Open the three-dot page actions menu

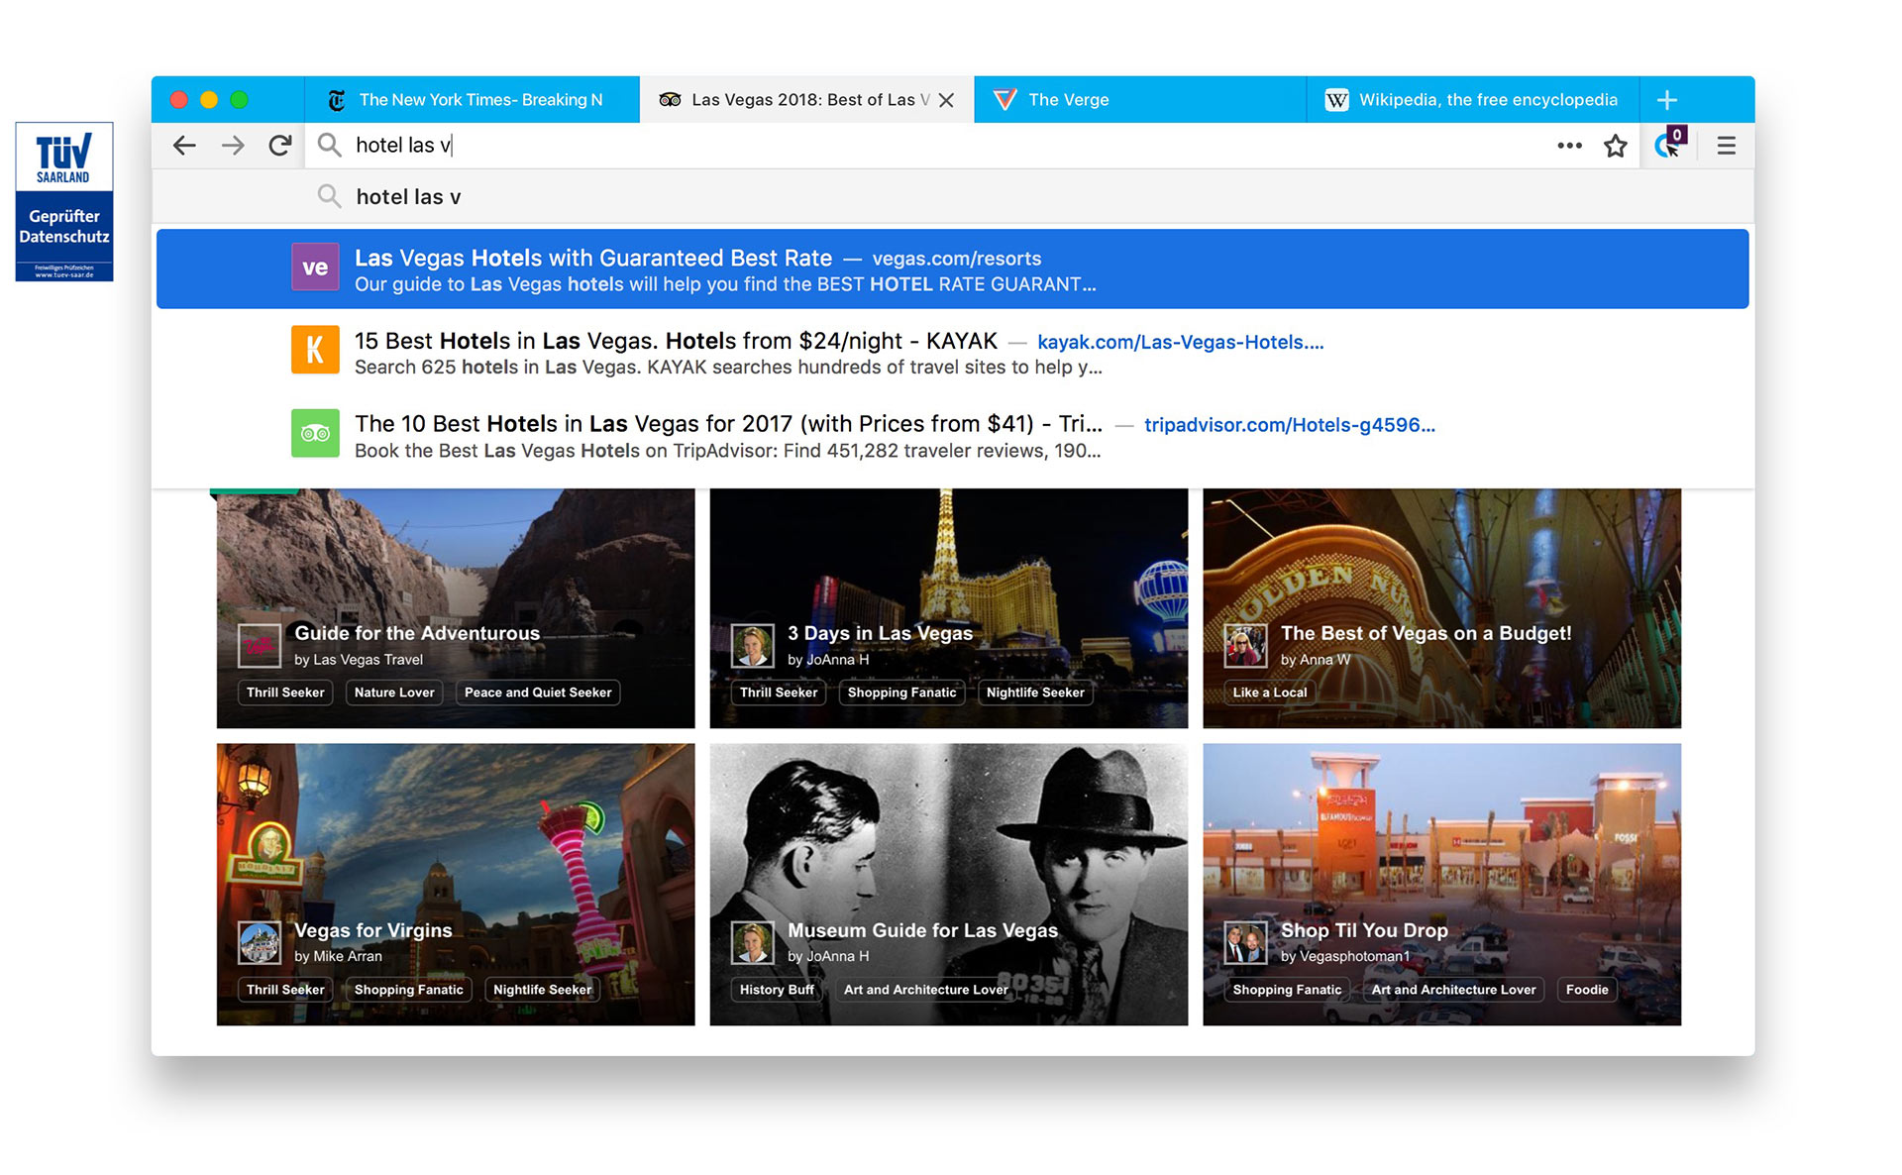(x=1569, y=146)
